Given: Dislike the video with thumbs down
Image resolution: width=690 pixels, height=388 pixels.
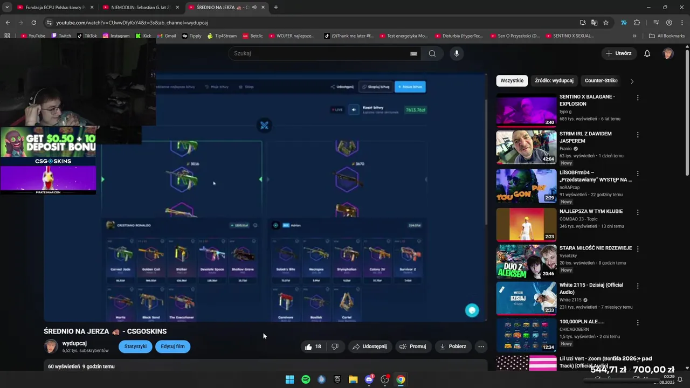Looking at the screenshot, I should coord(335,347).
